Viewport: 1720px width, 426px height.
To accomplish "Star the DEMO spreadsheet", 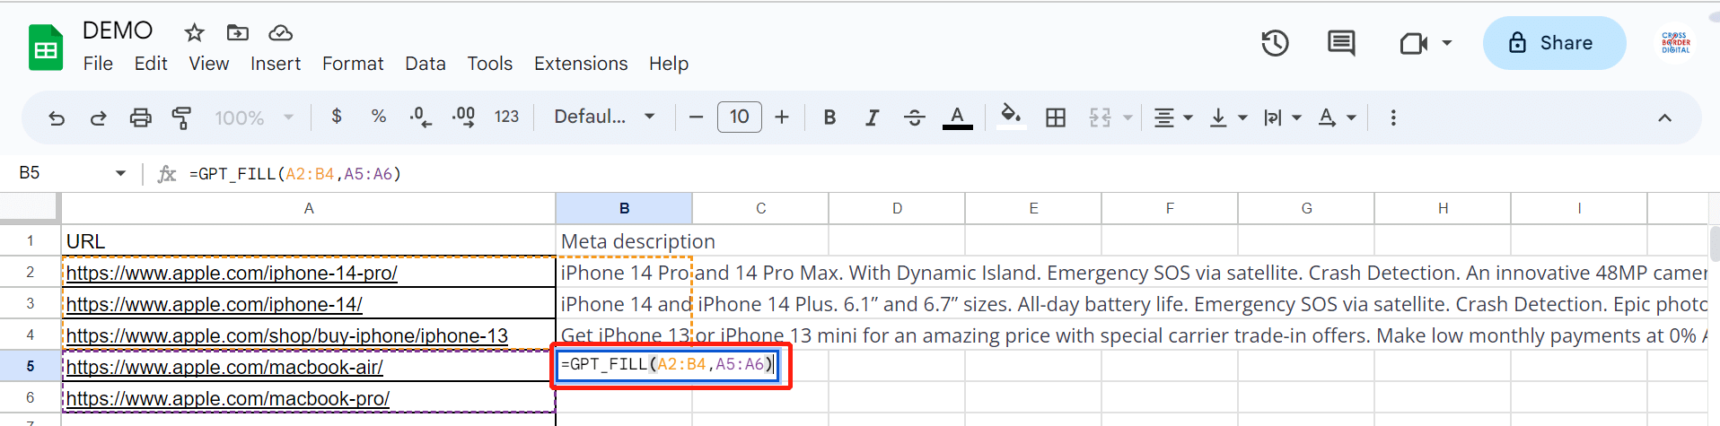I will (194, 33).
